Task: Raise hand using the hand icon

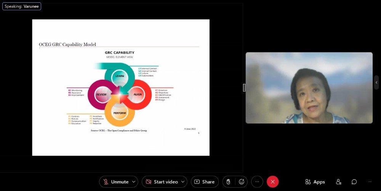Action: pyautogui.click(x=229, y=182)
